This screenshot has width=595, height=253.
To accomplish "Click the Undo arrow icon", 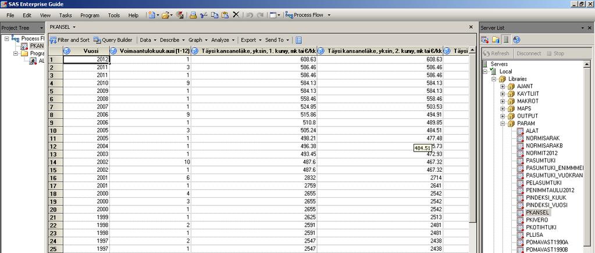I will [250, 15].
